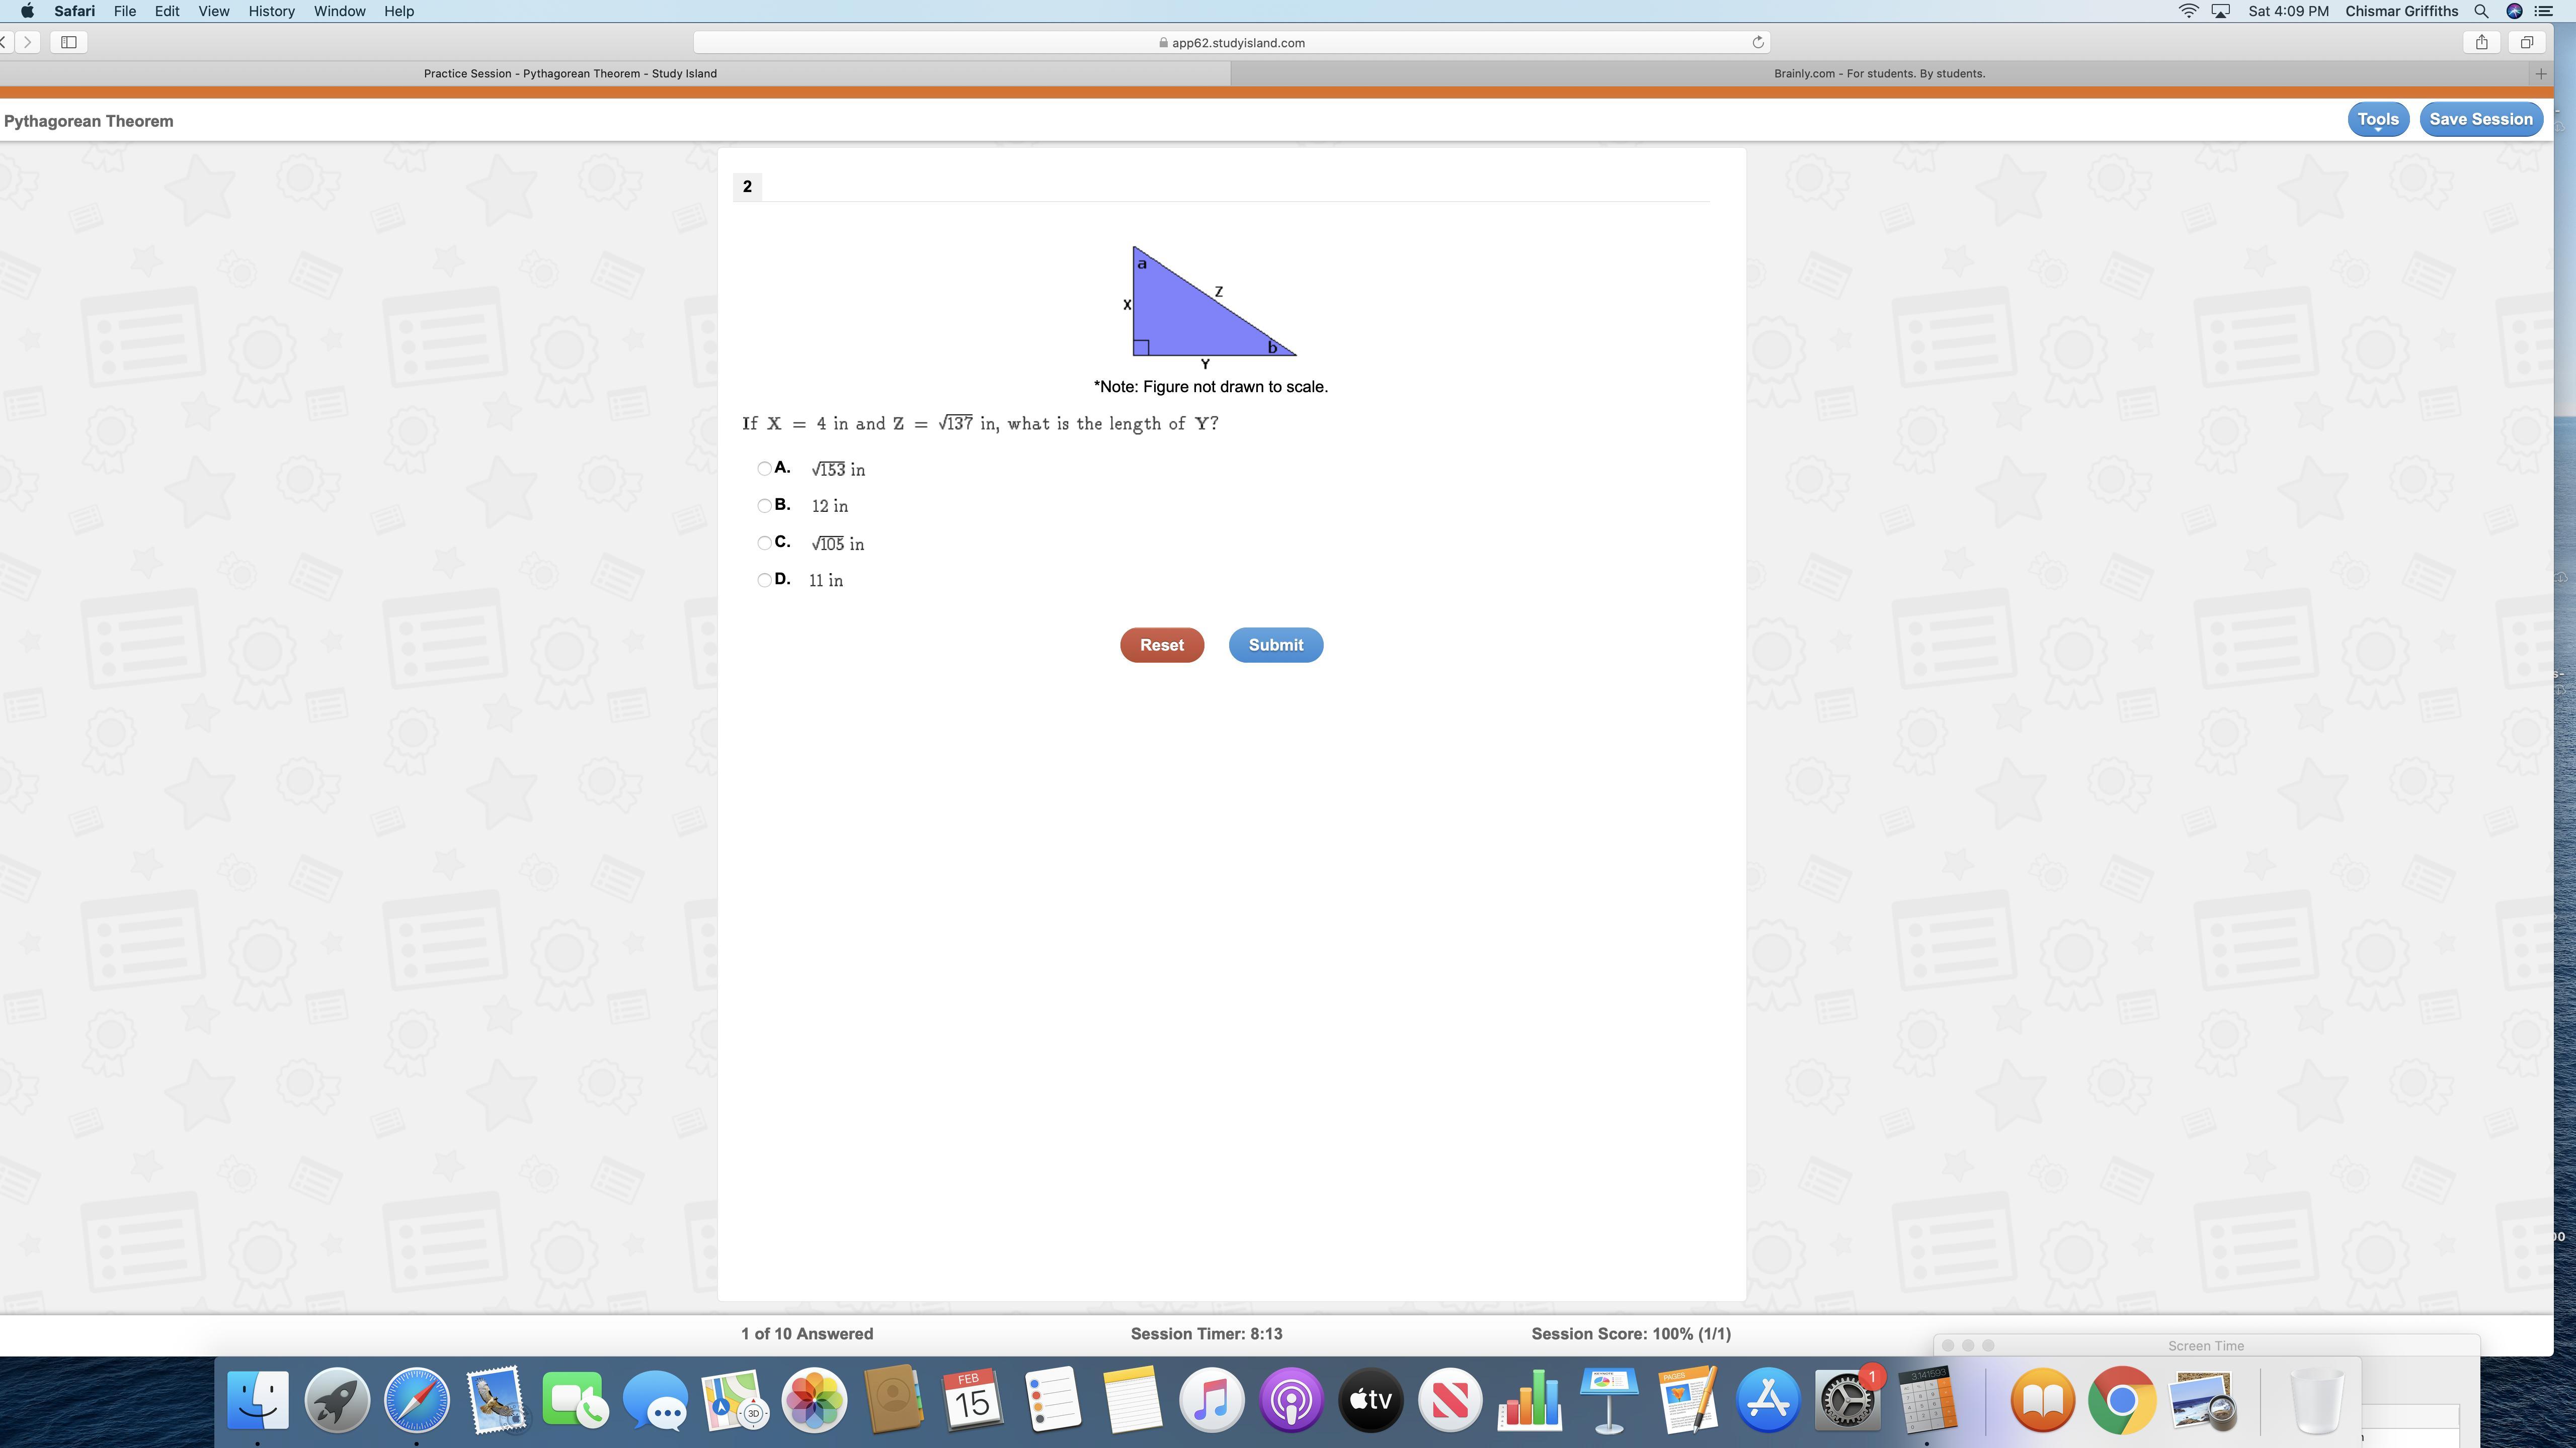This screenshot has width=2576, height=1448.
Task: Choose answer D, 11 in
Action: click(764, 580)
